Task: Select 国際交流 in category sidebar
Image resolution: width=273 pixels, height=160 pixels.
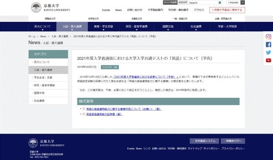Action: click(48, 93)
